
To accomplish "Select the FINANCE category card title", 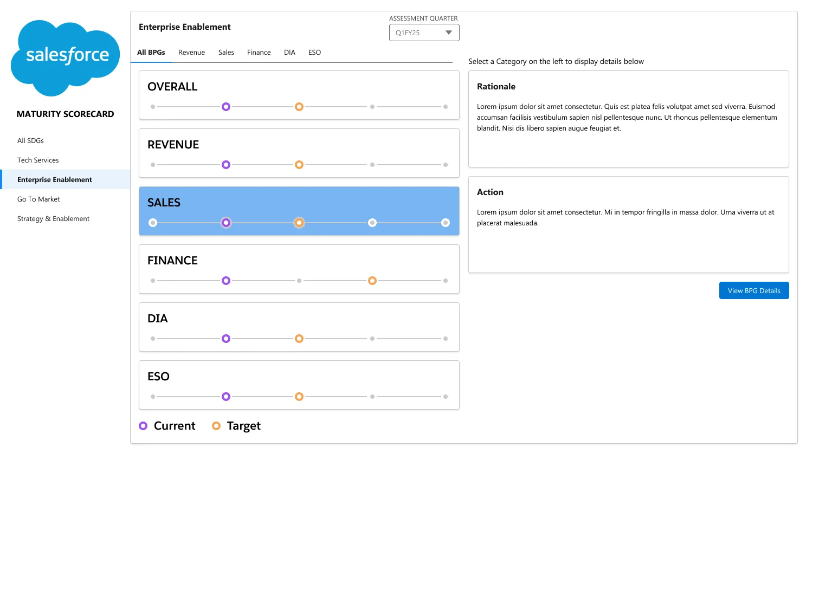I will (x=172, y=261).
